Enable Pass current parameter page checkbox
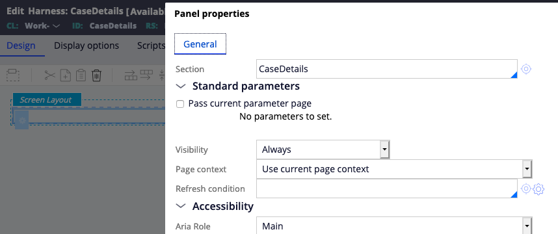The height and width of the screenshot is (234, 558). (x=180, y=104)
